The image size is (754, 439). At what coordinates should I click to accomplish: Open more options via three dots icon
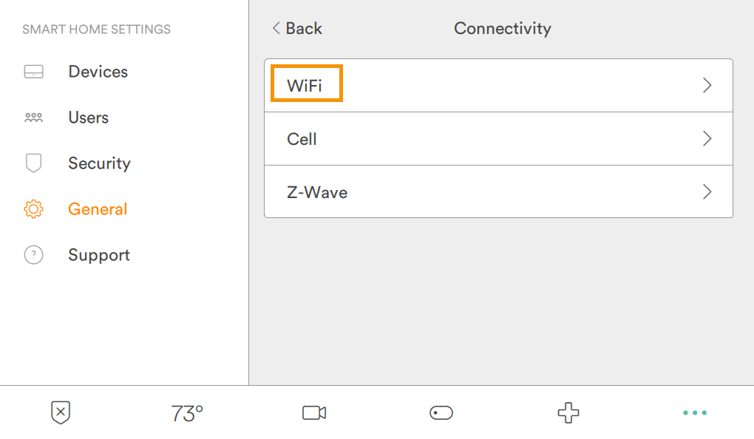pos(694,412)
